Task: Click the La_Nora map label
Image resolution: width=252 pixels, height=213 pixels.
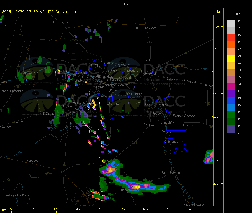Action: pyautogui.click(x=111, y=71)
